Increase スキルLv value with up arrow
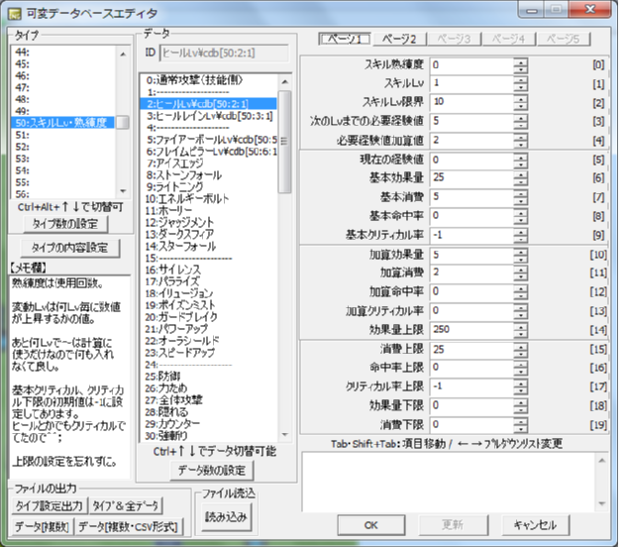 point(520,78)
